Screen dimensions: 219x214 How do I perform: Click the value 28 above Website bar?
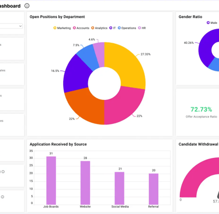(85, 158)
